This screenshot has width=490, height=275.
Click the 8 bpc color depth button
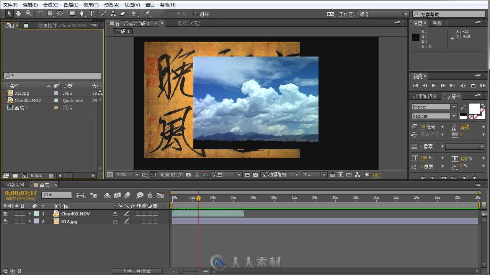tap(37, 176)
